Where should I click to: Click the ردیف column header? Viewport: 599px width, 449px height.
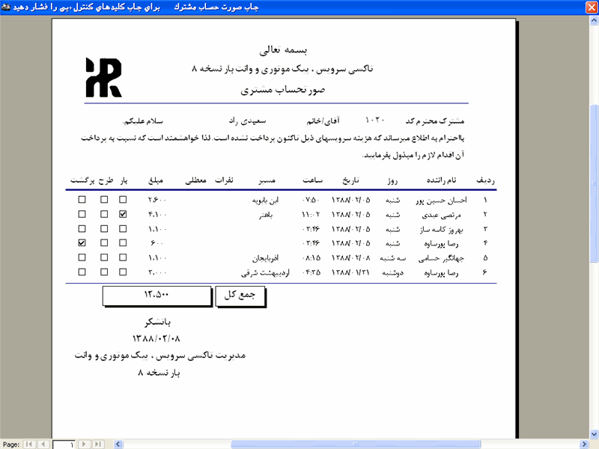tap(485, 180)
